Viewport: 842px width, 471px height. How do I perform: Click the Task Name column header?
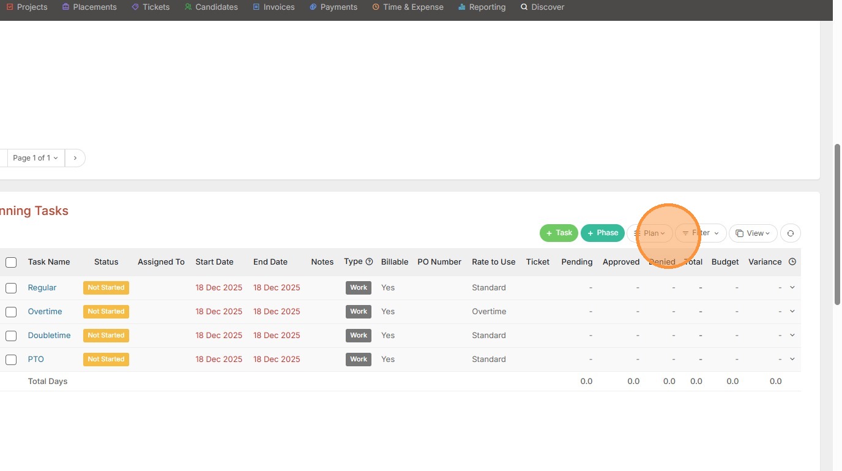(x=49, y=262)
